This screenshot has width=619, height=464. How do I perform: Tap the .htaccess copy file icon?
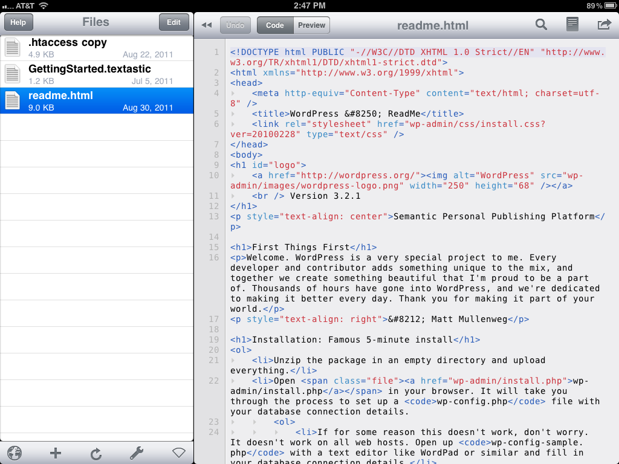click(x=12, y=47)
